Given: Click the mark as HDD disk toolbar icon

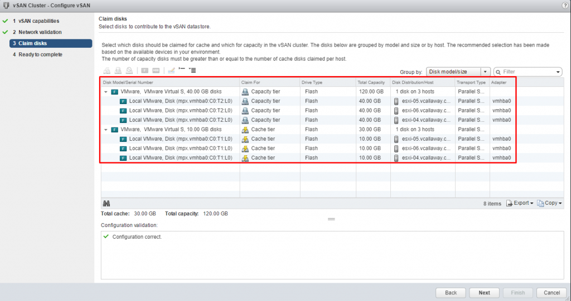Looking at the screenshot, I should coord(156,71).
